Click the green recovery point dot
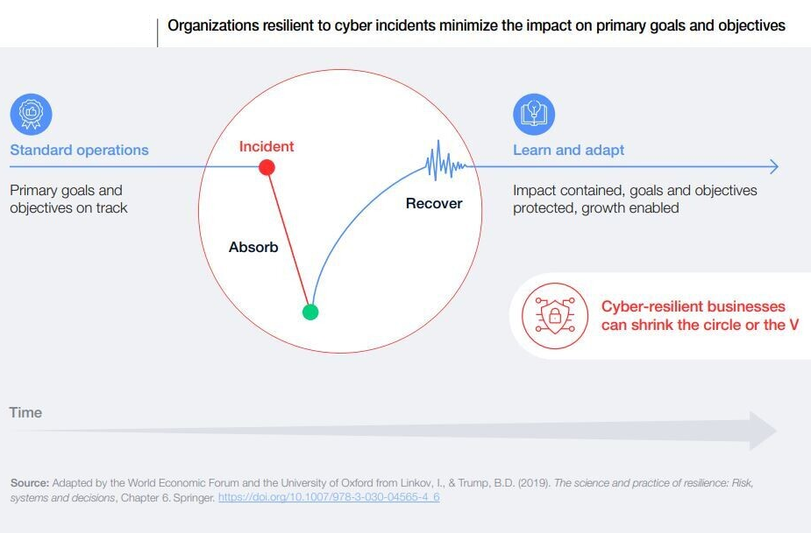811x533 pixels. pyautogui.click(x=309, y=312)
